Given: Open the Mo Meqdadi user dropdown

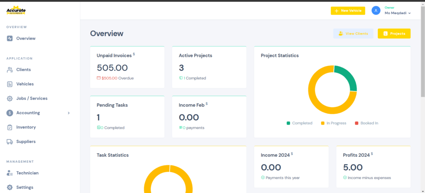Looking at the screenshot, I should tap(398, 13).
